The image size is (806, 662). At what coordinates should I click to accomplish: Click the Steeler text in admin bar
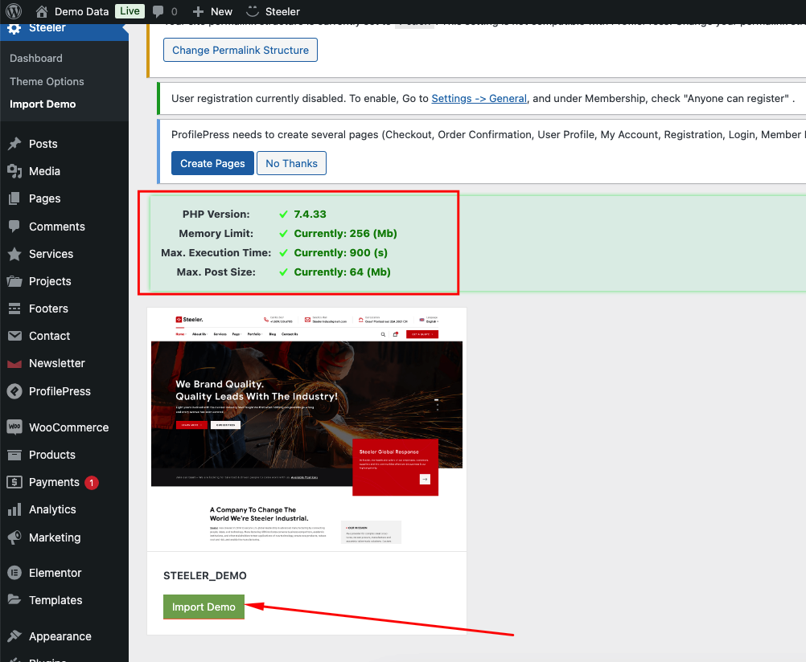282,11
